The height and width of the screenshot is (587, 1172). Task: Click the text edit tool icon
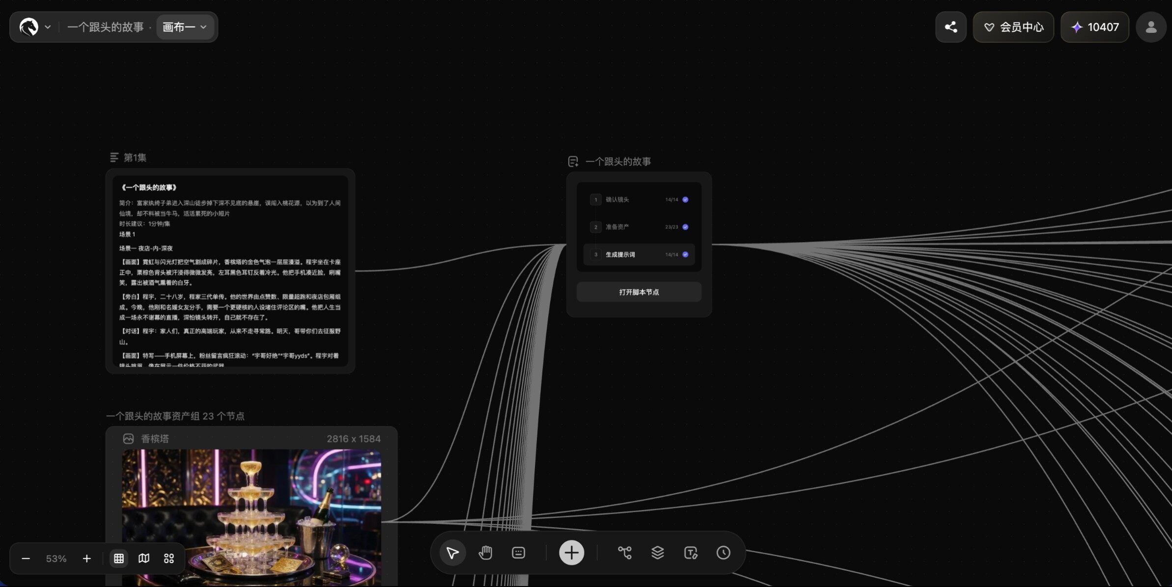(x=691, y=553)
